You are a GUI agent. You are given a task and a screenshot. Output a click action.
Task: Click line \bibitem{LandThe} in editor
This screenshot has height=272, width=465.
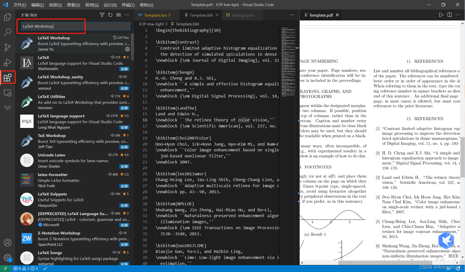click(x=176, y=108)
